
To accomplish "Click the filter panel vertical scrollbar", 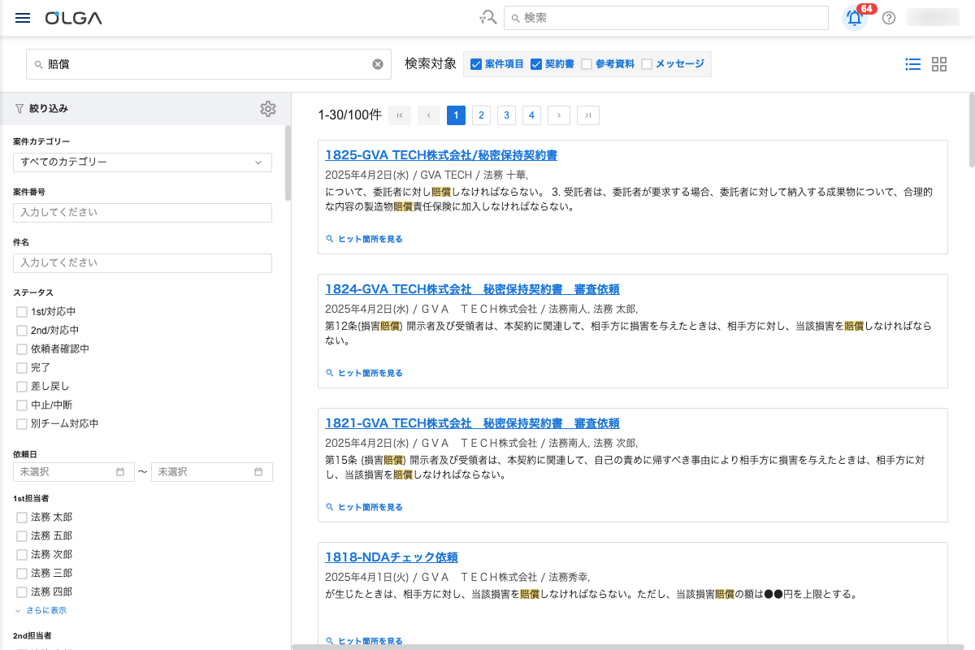I will point(288,162).
